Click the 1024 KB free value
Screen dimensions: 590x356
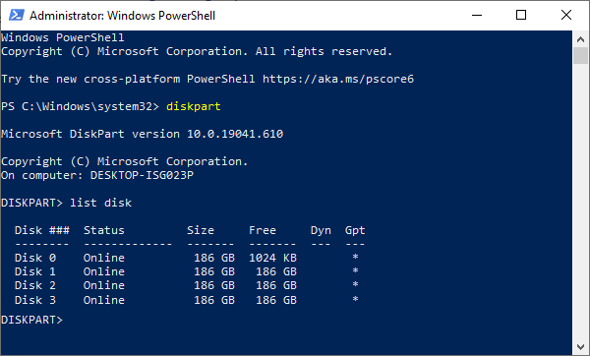click(x=272, y=258)
